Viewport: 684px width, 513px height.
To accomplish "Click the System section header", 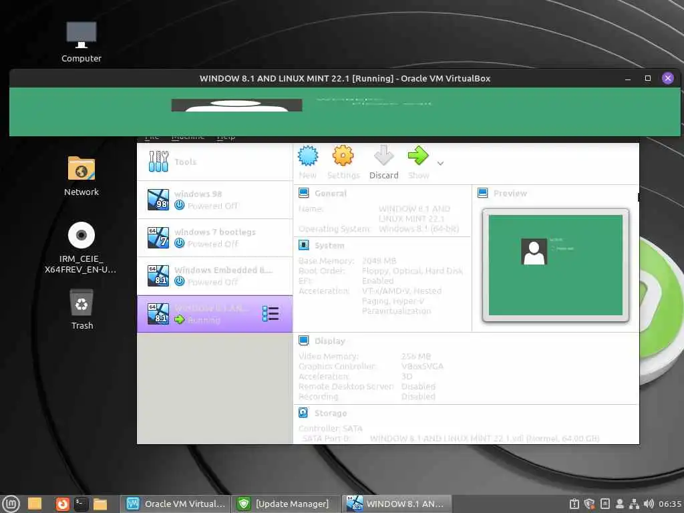I will [x=329, y=246].
